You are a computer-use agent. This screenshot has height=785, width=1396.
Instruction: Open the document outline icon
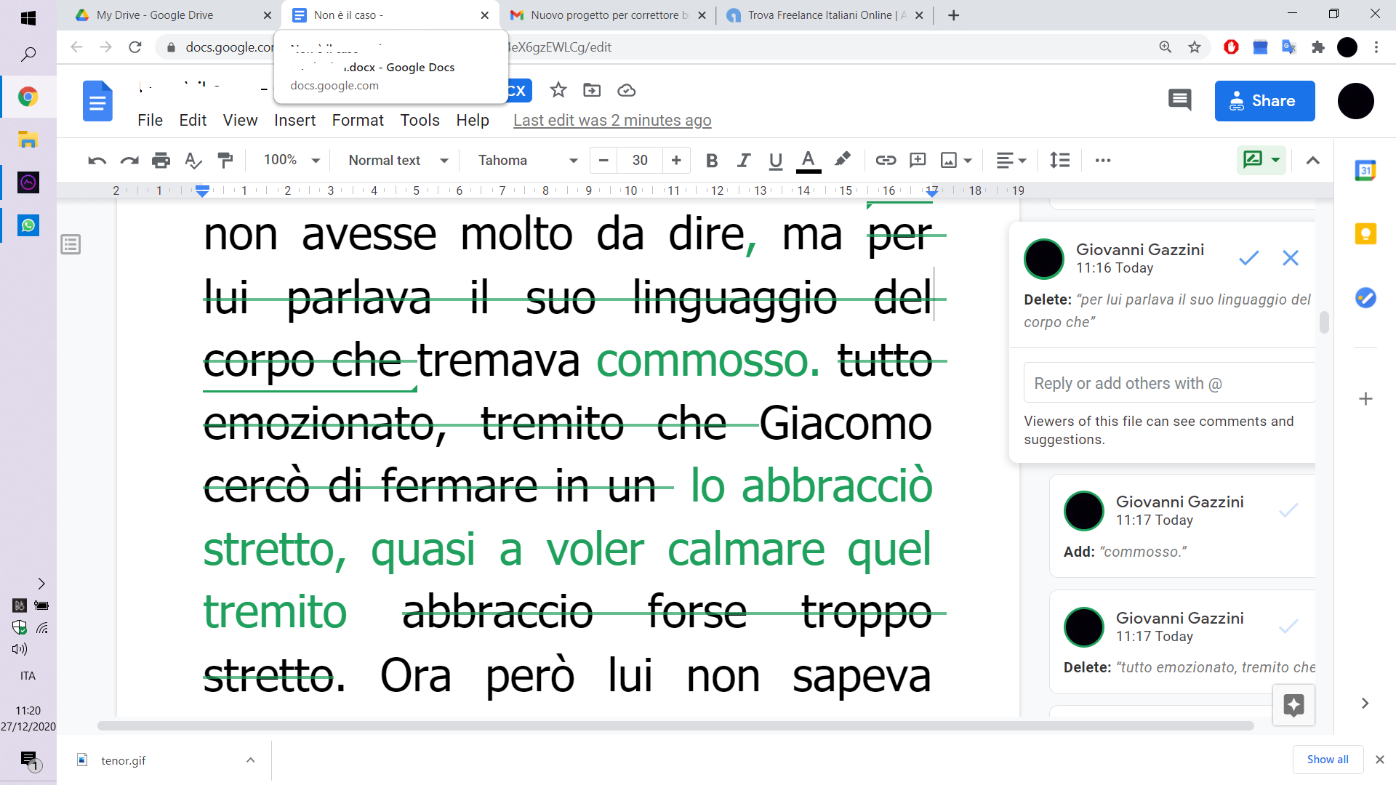pyautogui.click(x=71, y=244)
